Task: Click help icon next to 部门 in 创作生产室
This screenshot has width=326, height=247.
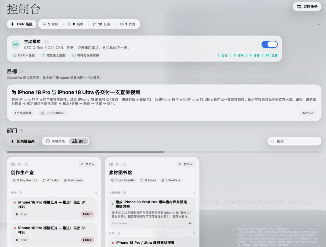Action: coord(27,164)
